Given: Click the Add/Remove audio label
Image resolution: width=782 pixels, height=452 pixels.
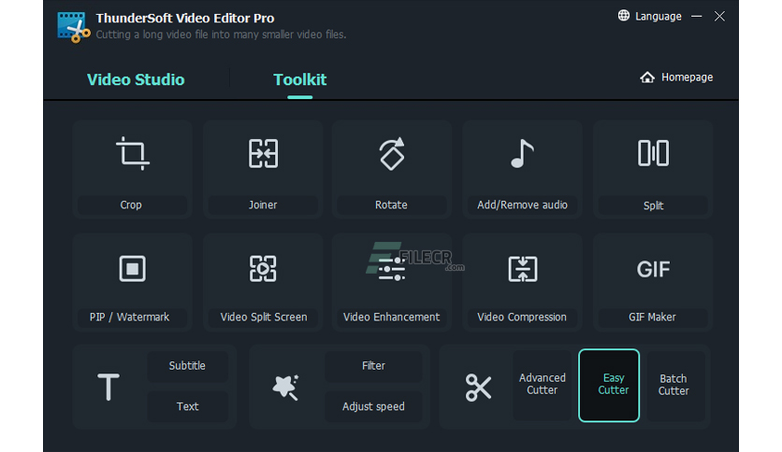Looking at the screenshot, I should click(522, 205).
